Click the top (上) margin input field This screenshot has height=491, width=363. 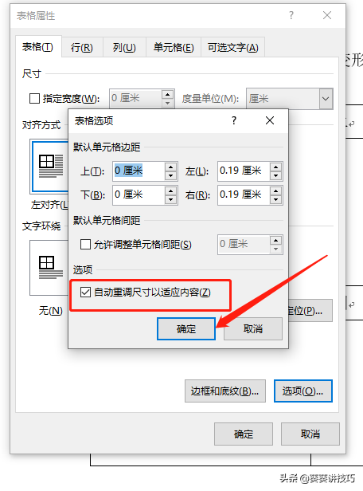(x=139, y=171)
